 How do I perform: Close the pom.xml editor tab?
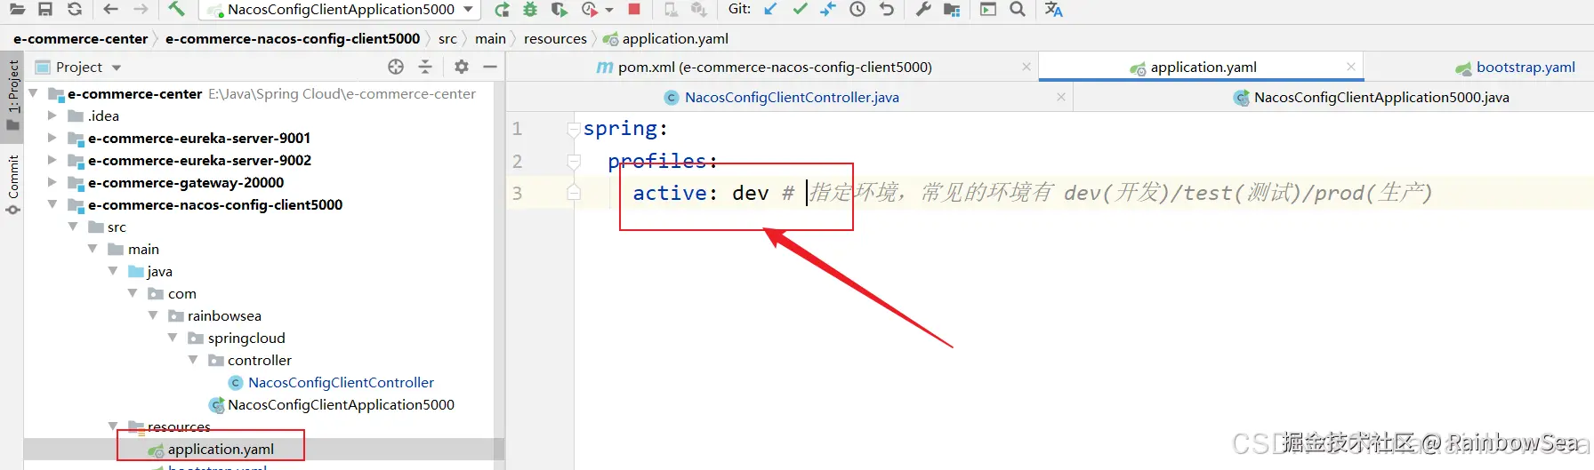[1026, 67]
